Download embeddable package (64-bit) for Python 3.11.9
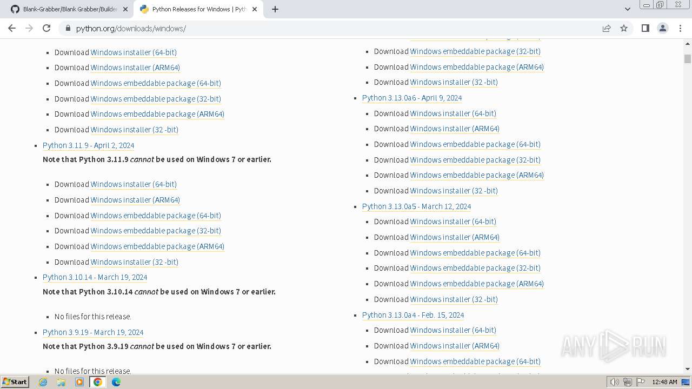This screenshot has width=692, height=389. pyautogui.click(x=156, y=216)
